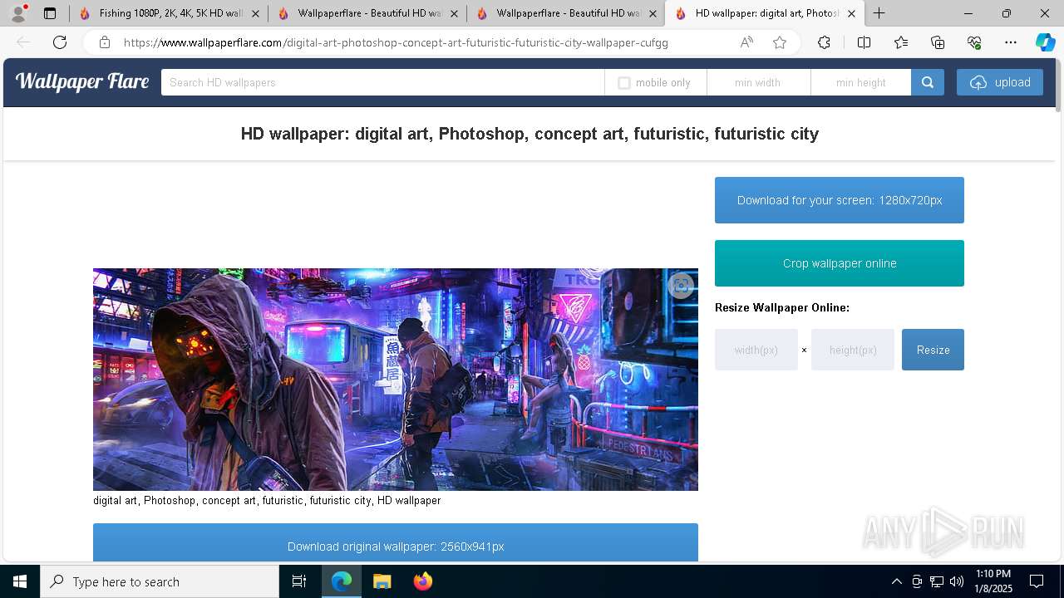Open tab actions menu icon
Screen dimensions: 1064x598
50,13
